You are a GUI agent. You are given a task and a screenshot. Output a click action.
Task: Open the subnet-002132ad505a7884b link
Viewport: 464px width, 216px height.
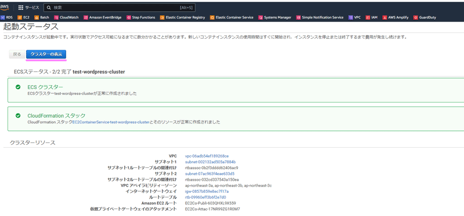point(211,162)
